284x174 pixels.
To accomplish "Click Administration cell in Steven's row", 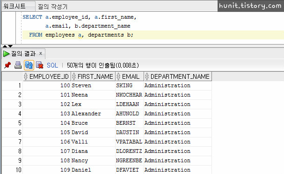I will click(x=178, y=85).
